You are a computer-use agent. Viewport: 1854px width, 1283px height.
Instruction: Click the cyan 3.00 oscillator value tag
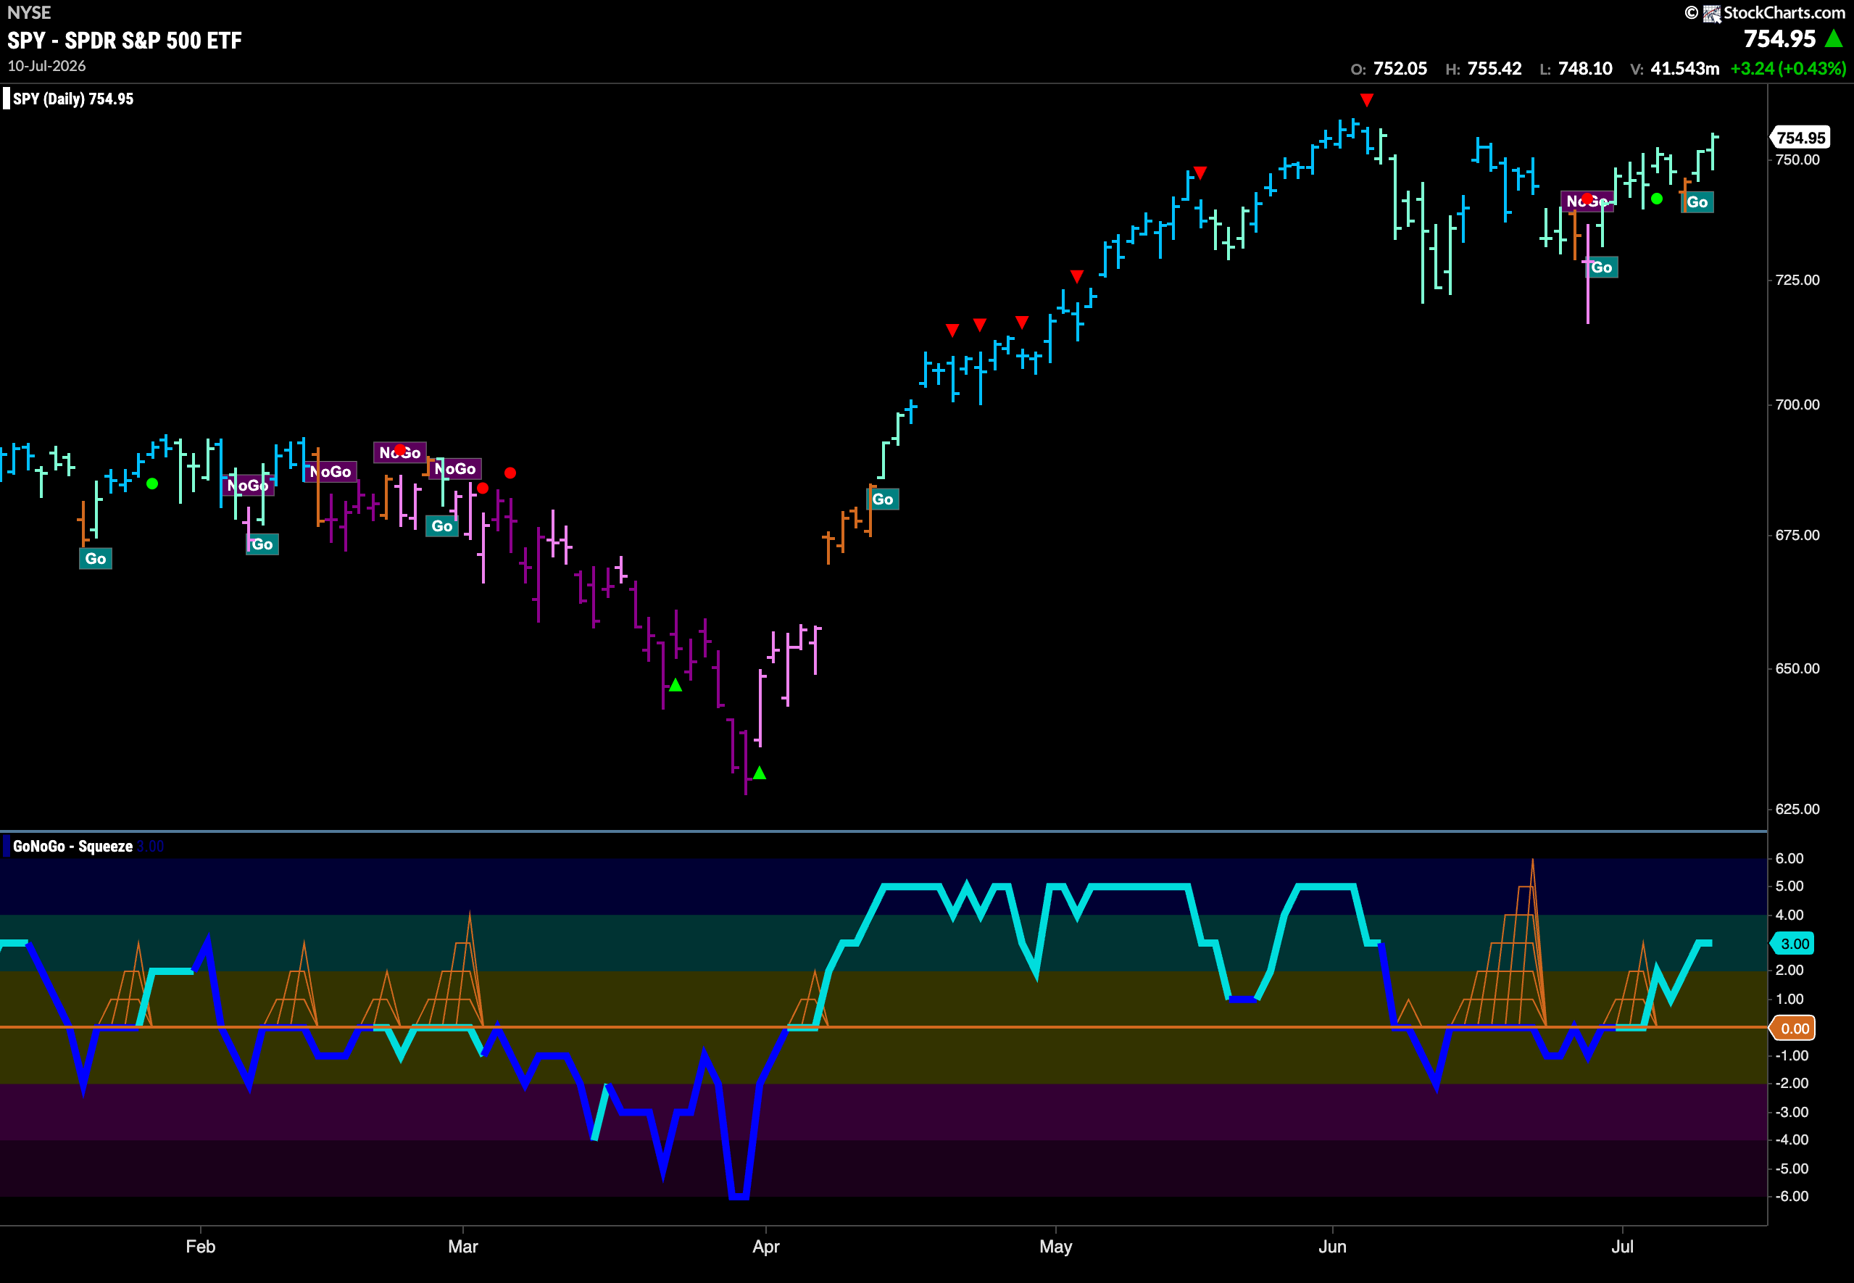1793,944
